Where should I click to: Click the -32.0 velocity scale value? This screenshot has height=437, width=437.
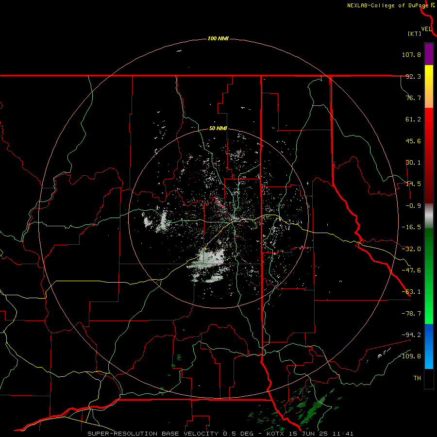tap(411, 249)
